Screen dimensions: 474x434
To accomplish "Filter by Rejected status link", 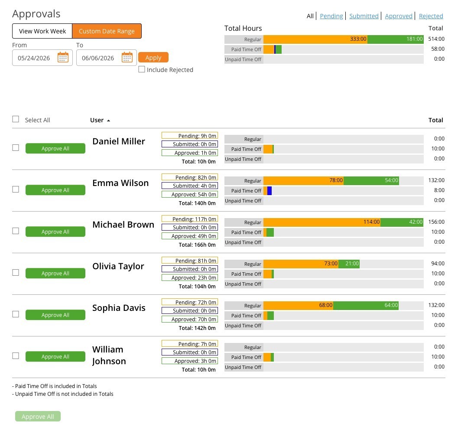I will pos(431,16).
